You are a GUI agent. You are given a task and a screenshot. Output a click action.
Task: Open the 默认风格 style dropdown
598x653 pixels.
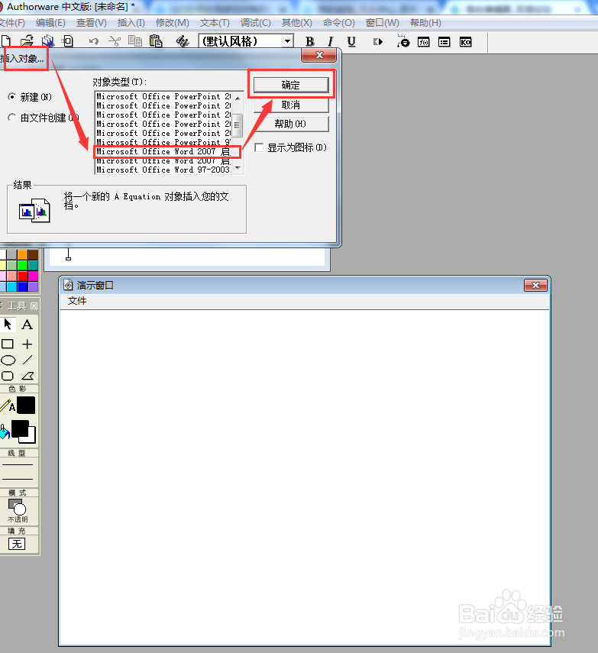(x=287, y=41)
